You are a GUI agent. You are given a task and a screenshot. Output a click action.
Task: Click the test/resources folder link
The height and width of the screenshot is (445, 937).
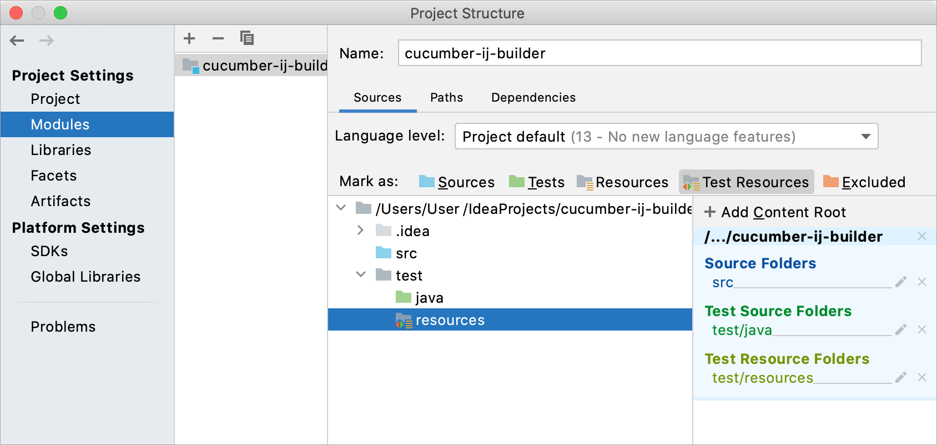coord(763,378)
